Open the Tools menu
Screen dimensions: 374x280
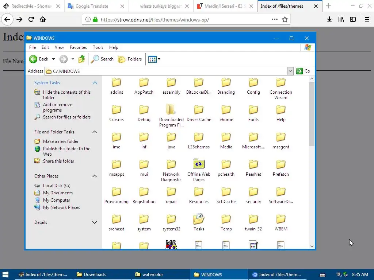tap(98, 47)
